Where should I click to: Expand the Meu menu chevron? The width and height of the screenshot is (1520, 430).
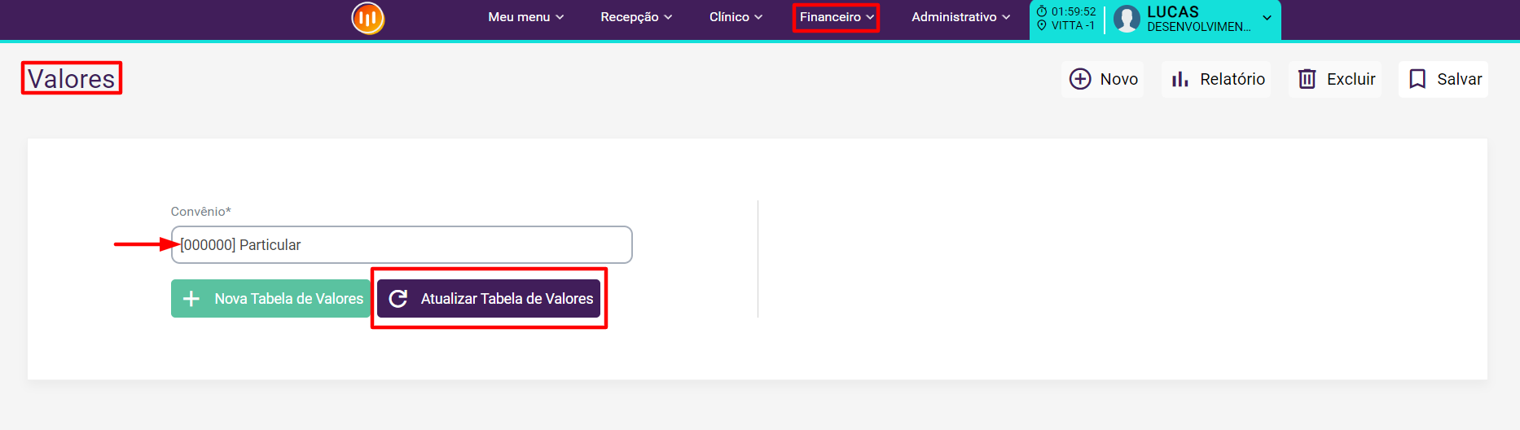[x=560, y=17]
